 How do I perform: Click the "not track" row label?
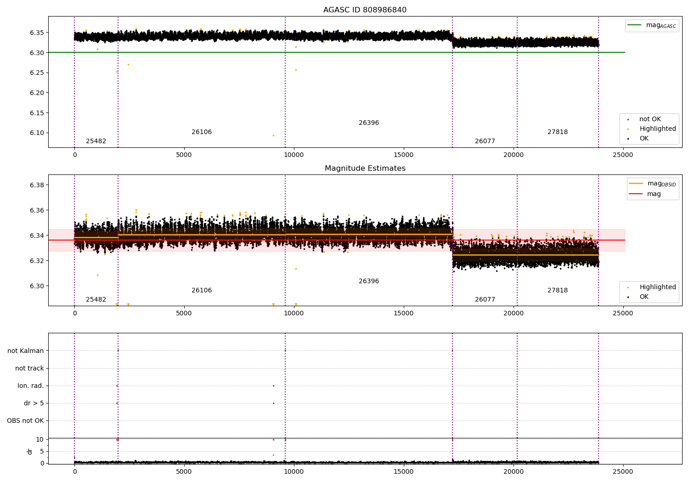click(29, 368)
